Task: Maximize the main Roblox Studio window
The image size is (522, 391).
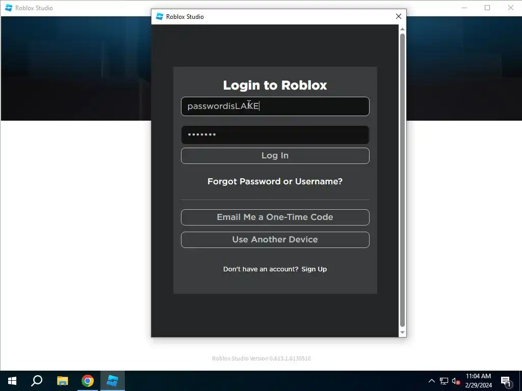Action: (x=487, y=8)
